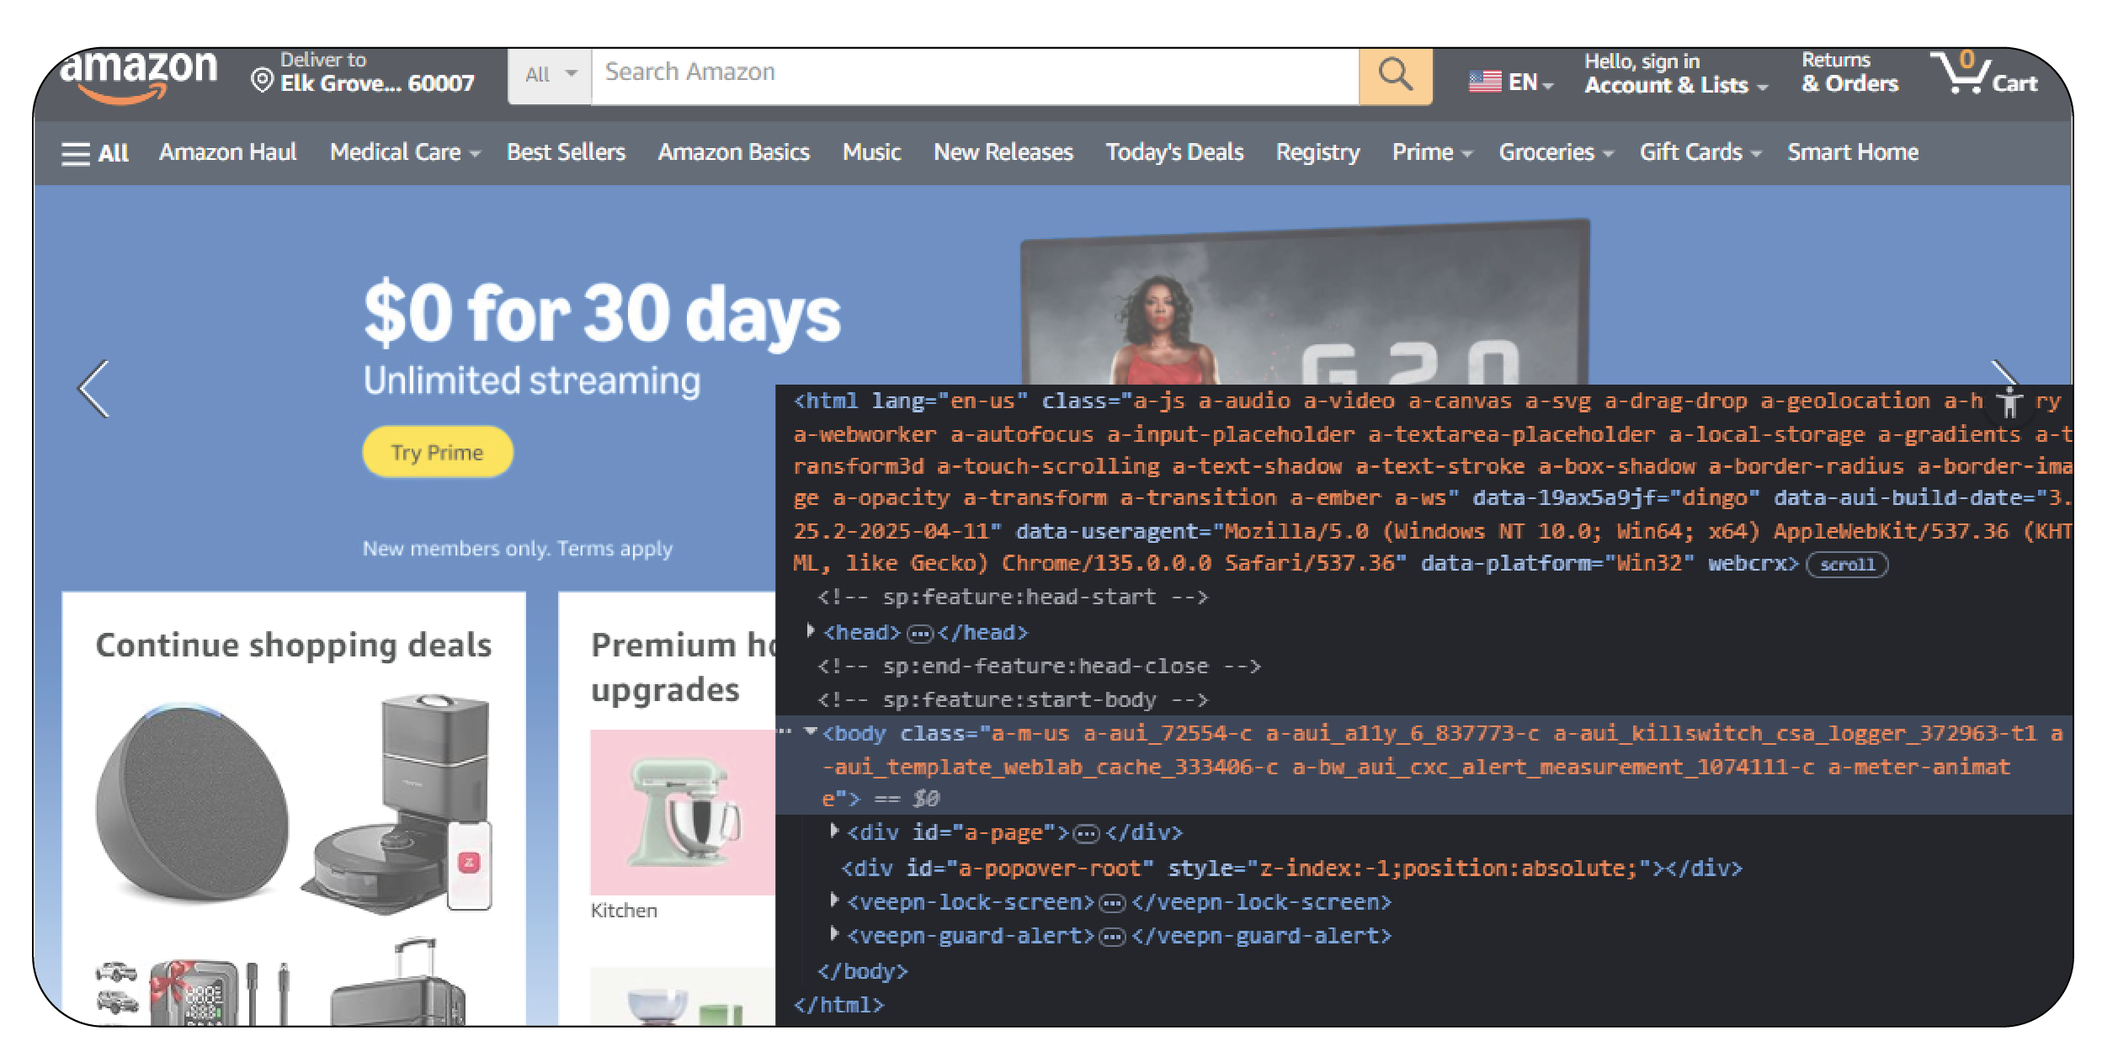Click the accessibility figure icon in DevTools

(x=2009, y=402)
